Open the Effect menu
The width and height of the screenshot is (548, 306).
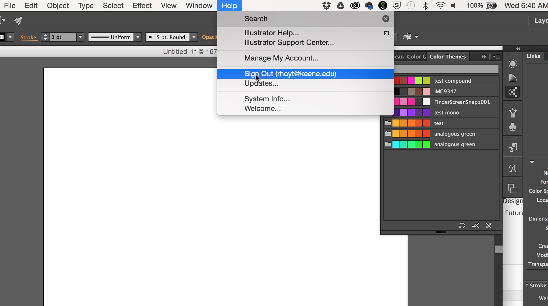click(142, 6)
